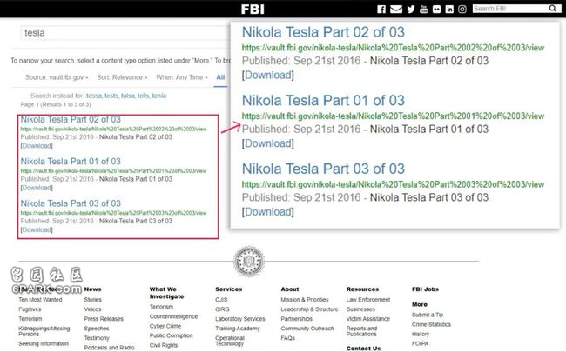Open Community Outreach footer link
The height and width of the screenshot is (352, 566).
tap(307, 329)
